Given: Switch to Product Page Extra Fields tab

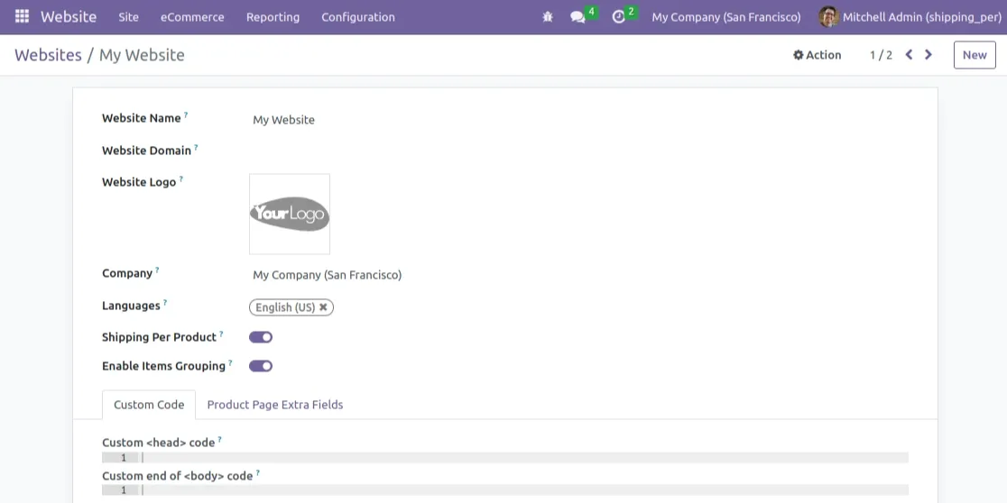Looking at the screenshot, I should [x=275, y=405].
